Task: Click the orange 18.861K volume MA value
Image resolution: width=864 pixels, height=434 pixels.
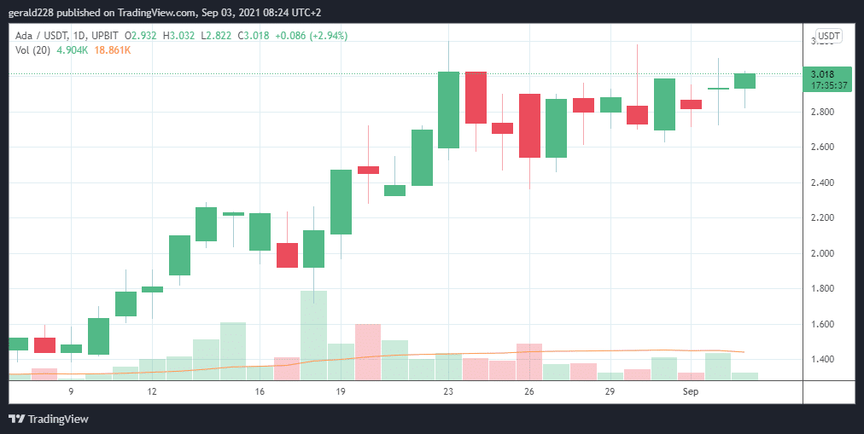Action: pyautogui.click(x=112, y=50)
